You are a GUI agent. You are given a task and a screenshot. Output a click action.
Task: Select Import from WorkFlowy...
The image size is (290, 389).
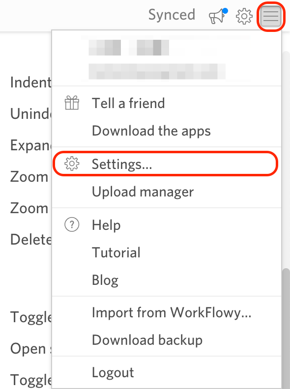[172, 312]
